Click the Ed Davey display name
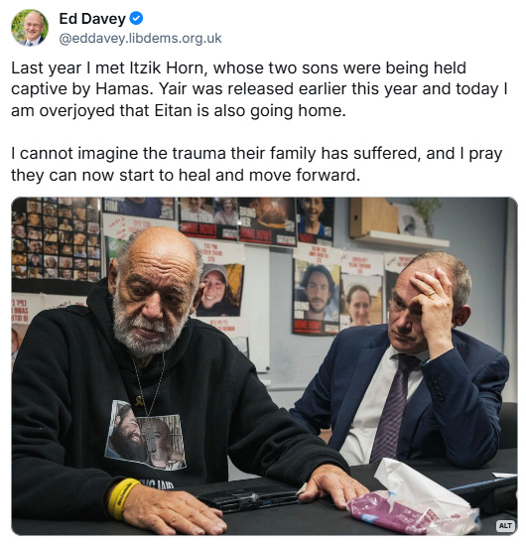This screenshot has height=545, width=526. pos(92,19)
